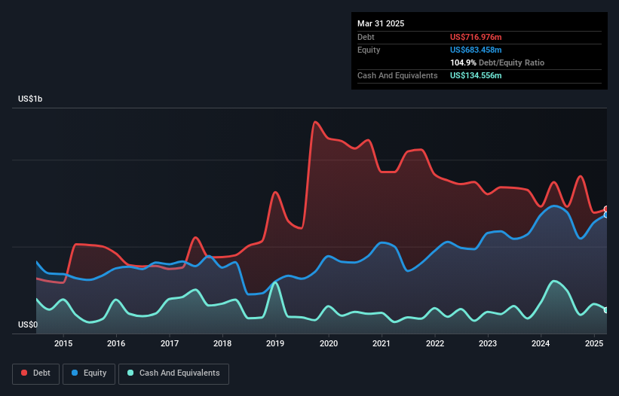Click the teal Cash end marker
Screen dimensions: 619x396
(x=607, y=310)
